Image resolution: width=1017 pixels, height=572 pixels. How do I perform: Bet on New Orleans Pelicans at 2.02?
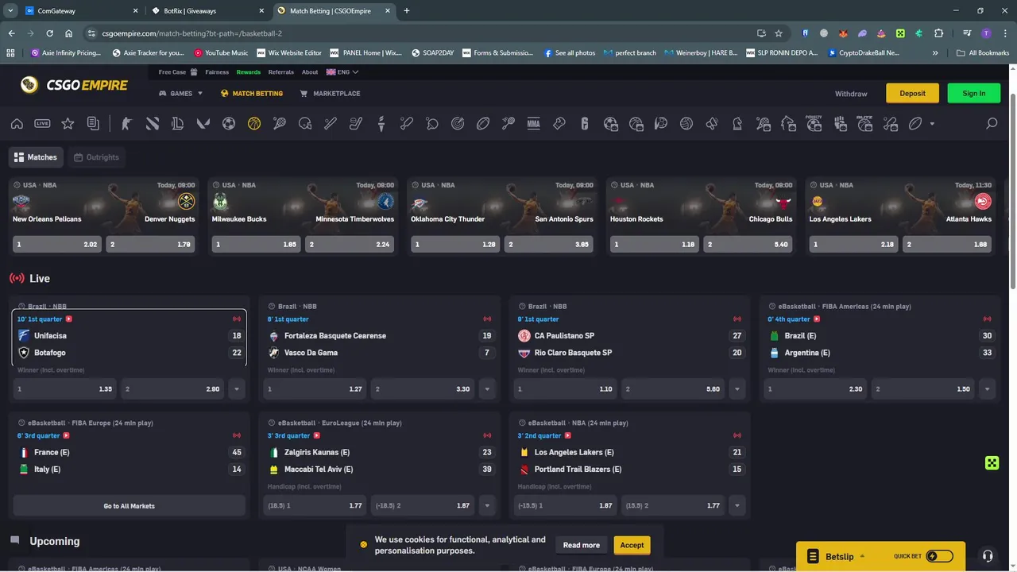56,245
